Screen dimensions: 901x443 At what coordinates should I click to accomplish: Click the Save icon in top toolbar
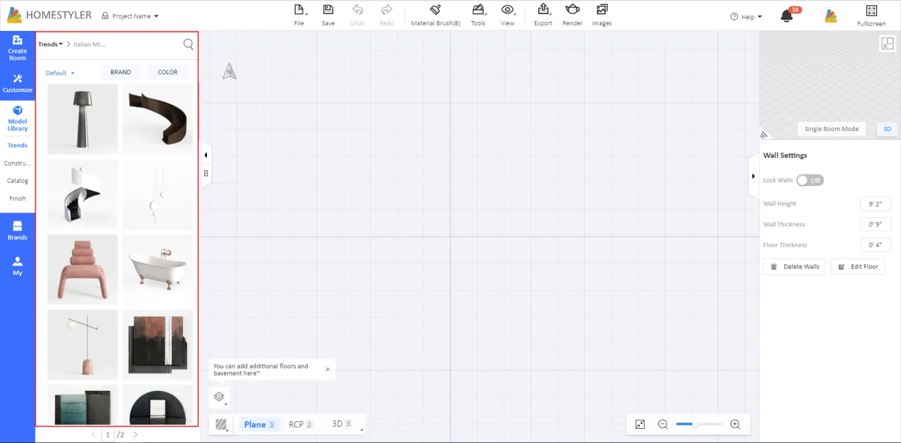point(328,10)
